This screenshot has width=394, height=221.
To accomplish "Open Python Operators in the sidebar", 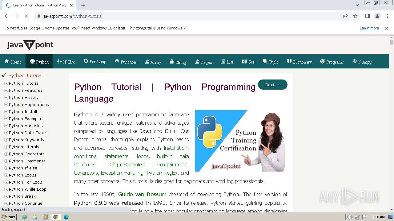I will click(x=27, y=154).
